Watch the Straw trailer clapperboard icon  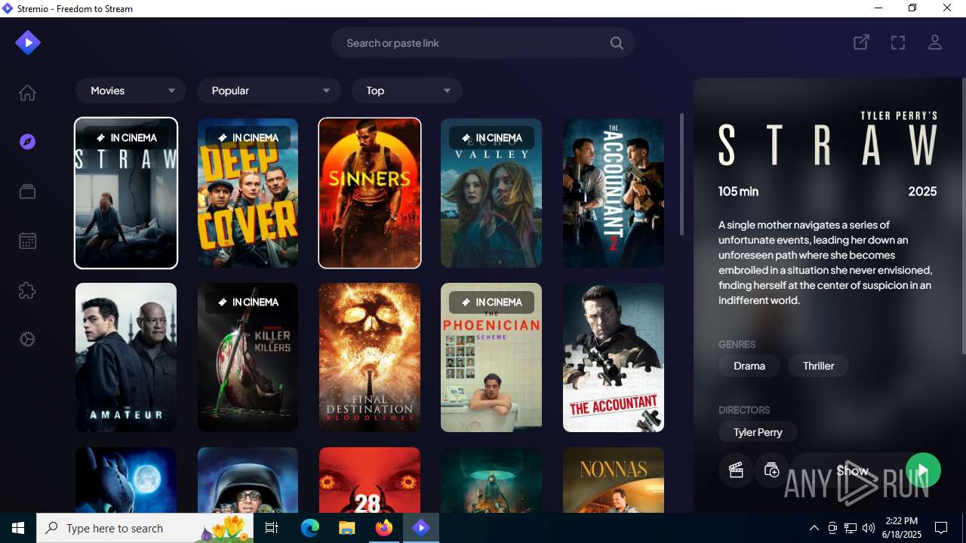736,471
